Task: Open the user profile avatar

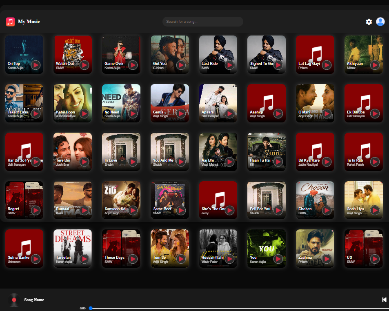Action: [380, 22]
